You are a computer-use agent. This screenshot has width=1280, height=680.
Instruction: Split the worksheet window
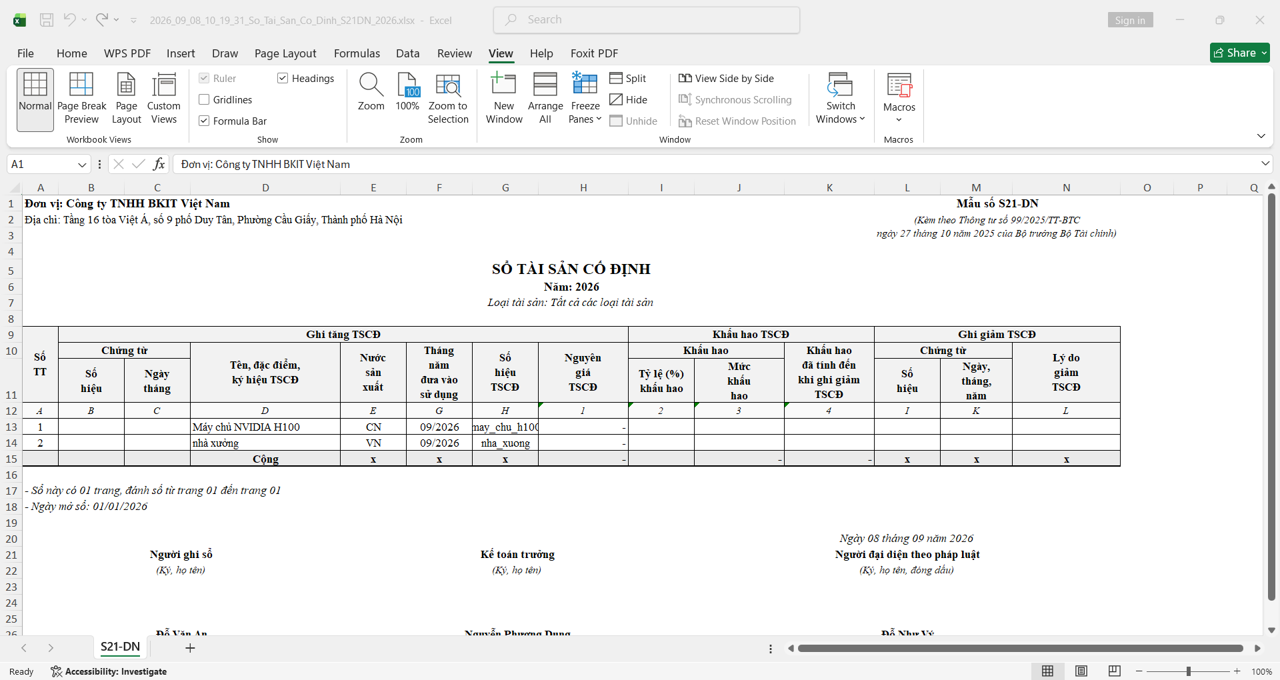628,79
